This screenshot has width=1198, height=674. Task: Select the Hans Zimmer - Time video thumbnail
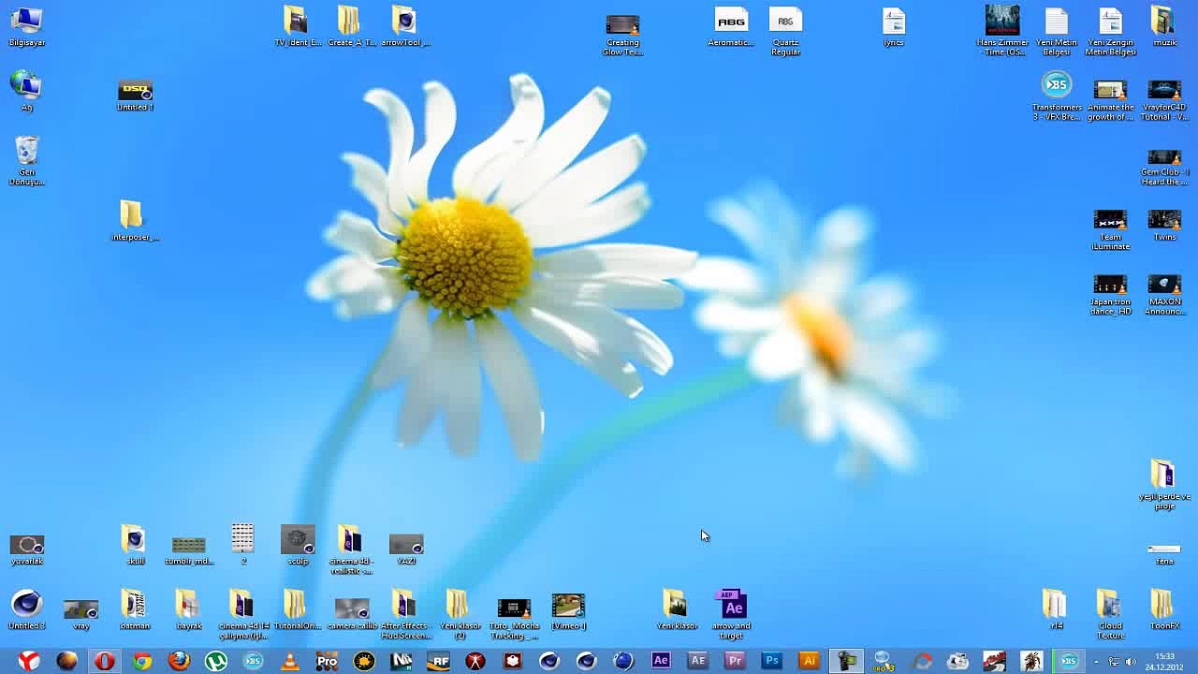[1001, 21]
